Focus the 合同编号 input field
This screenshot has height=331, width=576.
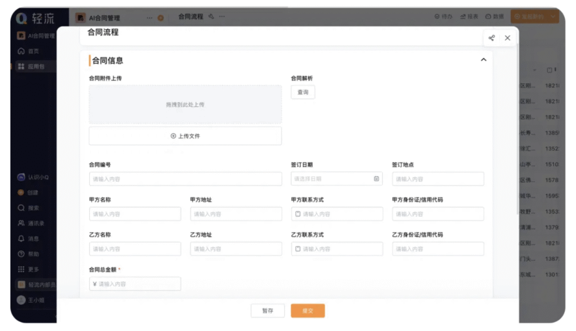point(186,179)
